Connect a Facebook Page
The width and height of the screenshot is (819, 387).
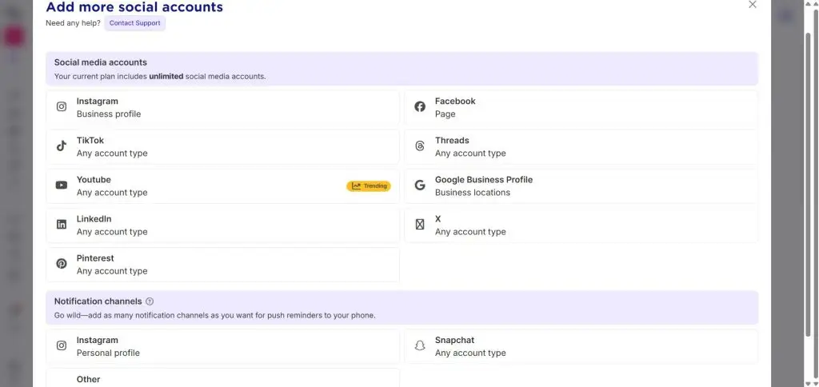(581, 108)
